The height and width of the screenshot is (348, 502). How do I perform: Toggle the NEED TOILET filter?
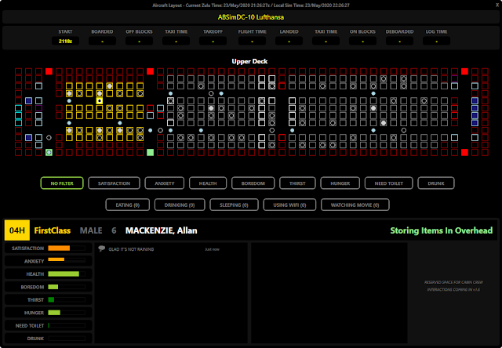coord(389,183)
